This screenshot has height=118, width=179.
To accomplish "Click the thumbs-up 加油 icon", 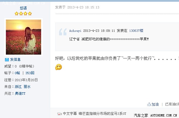I will click(149, 104).
